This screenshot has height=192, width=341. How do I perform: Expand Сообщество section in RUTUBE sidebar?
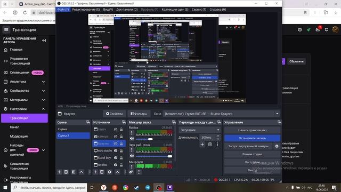43,91
